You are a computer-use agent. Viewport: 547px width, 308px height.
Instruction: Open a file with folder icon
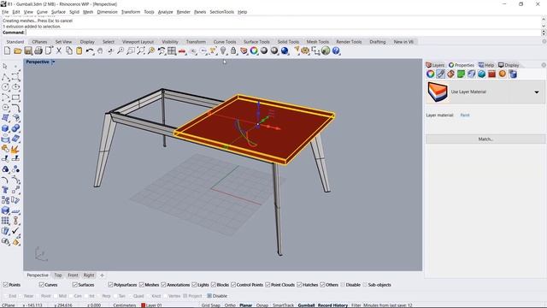coord(18,51)
